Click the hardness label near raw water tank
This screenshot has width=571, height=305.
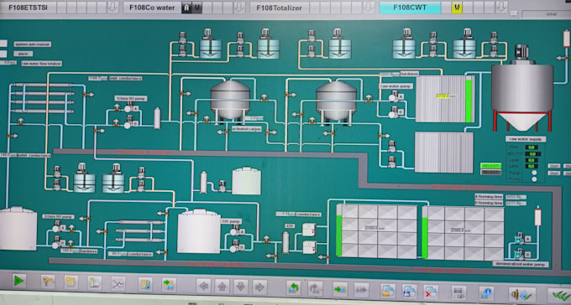click(410, 74)
